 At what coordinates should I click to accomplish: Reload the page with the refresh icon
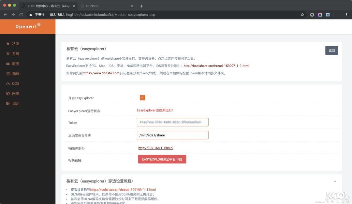[x=21, y=14]
